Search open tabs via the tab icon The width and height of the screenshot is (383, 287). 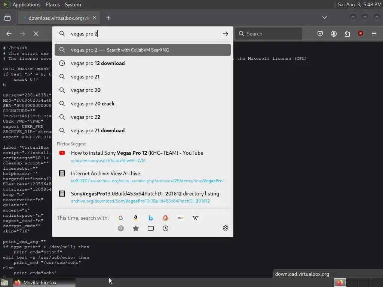click(x=151, y=228)
